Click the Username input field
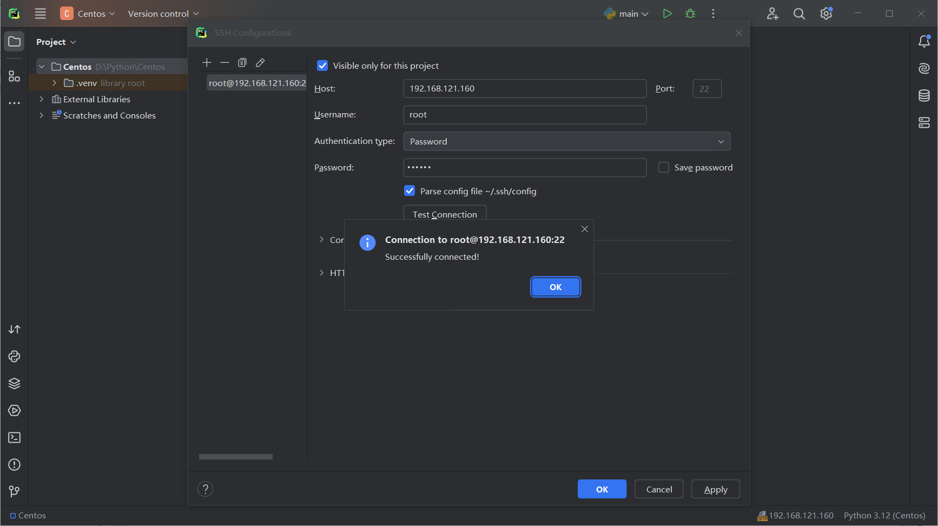The height and width of the screenshot is (526, 938). point(525,115)
